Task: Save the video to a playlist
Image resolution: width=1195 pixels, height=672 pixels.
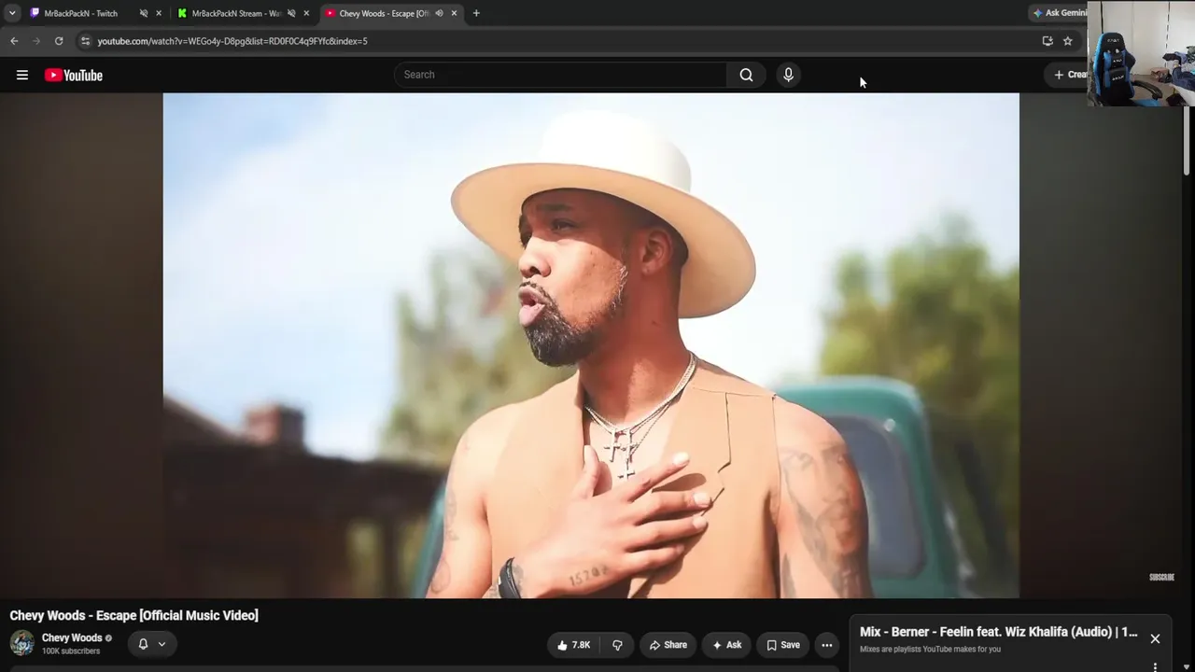Action: pos(783,645)
